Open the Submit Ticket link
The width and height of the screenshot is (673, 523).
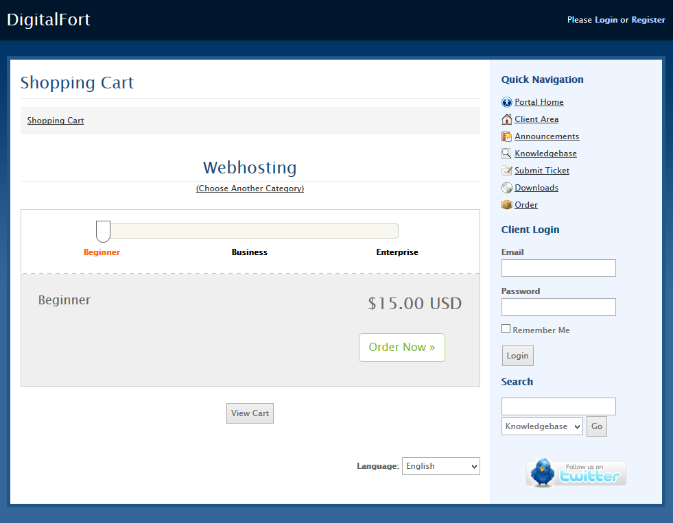pos(542,171)
